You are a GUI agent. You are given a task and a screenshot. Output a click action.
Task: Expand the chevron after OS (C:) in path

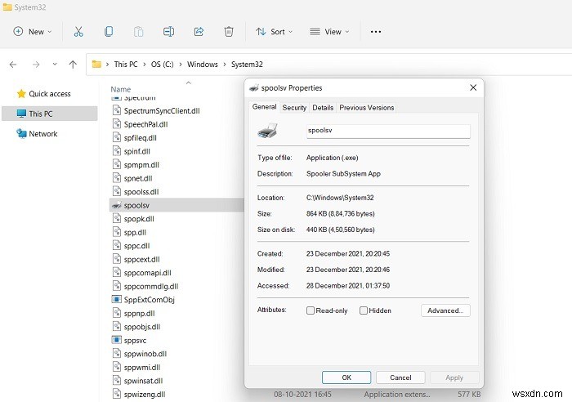click(x=181, y=65)
